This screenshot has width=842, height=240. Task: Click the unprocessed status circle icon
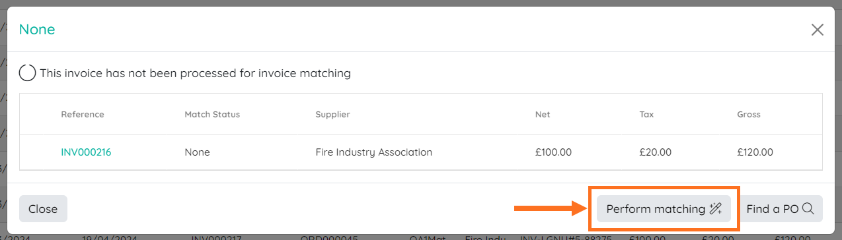(27, 73)
